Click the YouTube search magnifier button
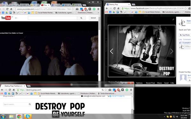Screen dimensions: 191x119 point(81,18)
